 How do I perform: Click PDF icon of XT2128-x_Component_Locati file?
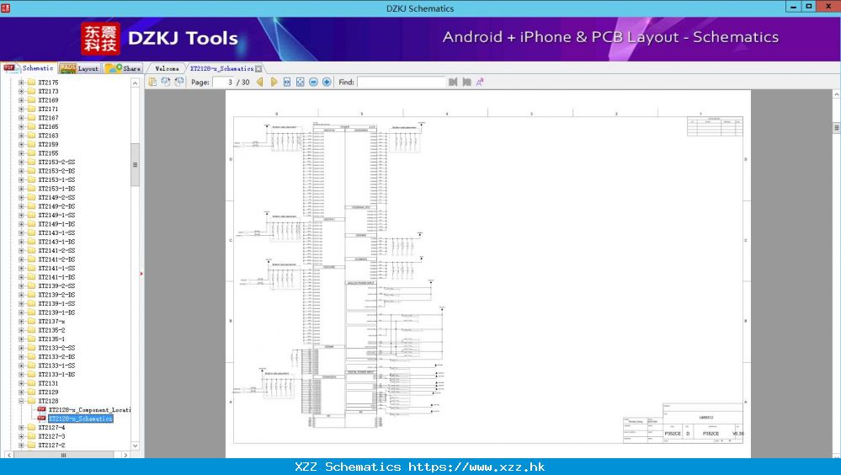pyautogui.click(x=41, y=409)
